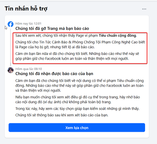
Task: Select heading "Chúng tôi đã gỡ Trang mà bạn báo cáo"
Action: pyautogui.click(x=52, y=29)
